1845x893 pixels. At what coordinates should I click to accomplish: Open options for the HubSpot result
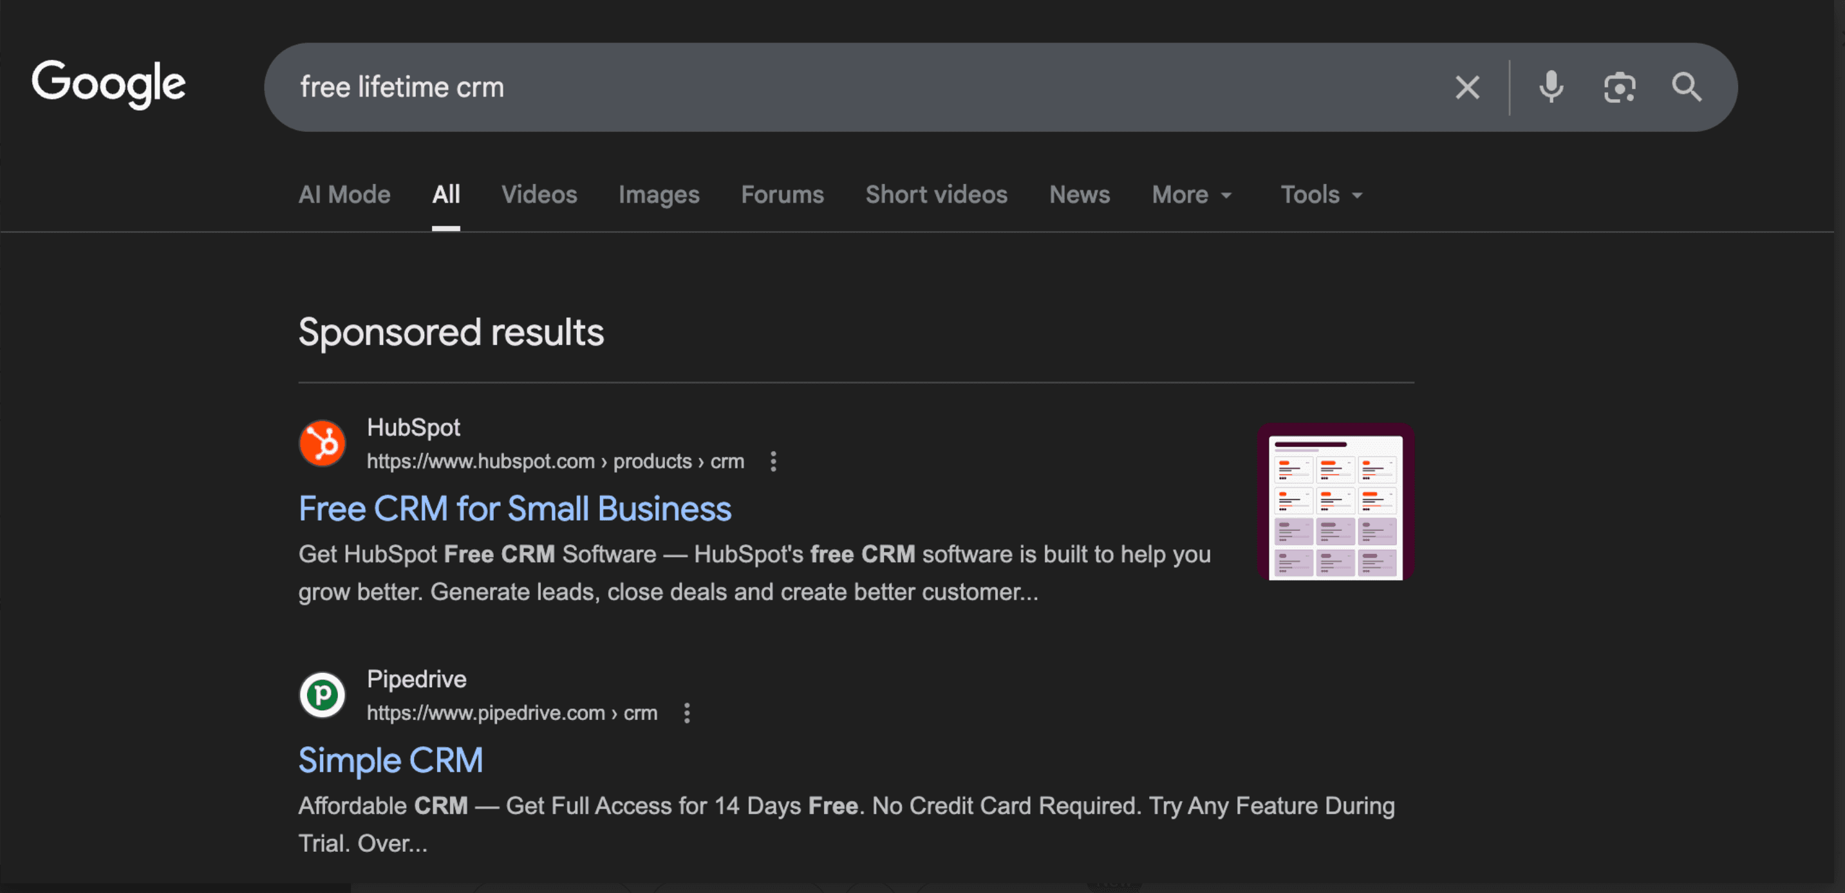pos(774,461)
